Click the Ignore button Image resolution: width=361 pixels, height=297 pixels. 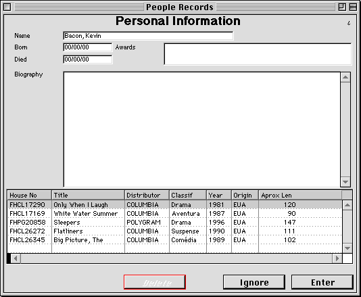point(254,282)
